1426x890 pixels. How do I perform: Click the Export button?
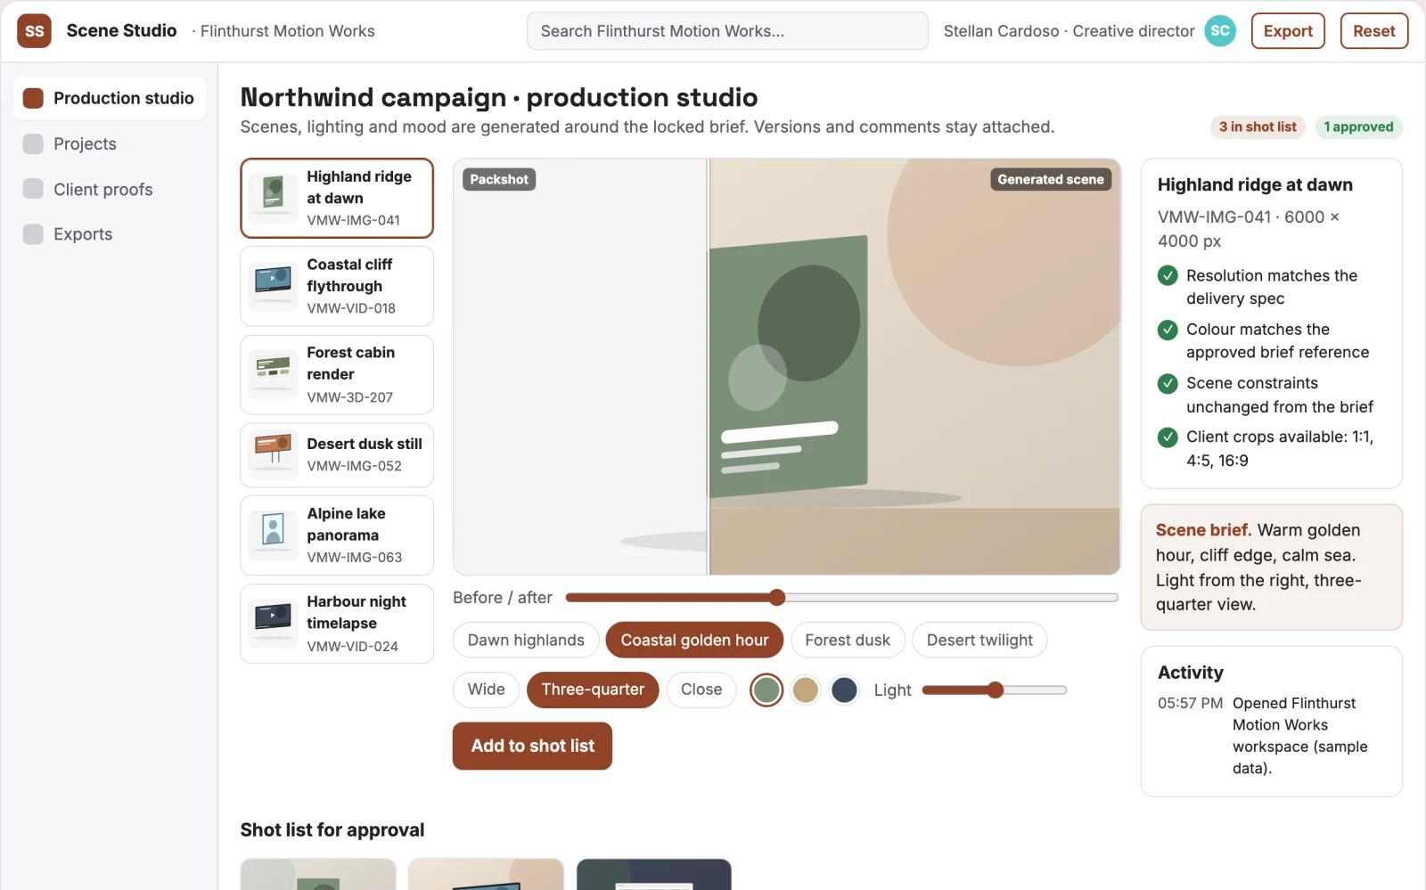point(1288,31)
